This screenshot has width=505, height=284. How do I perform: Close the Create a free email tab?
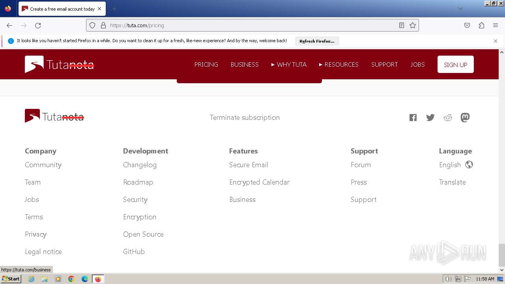[99, 9]
